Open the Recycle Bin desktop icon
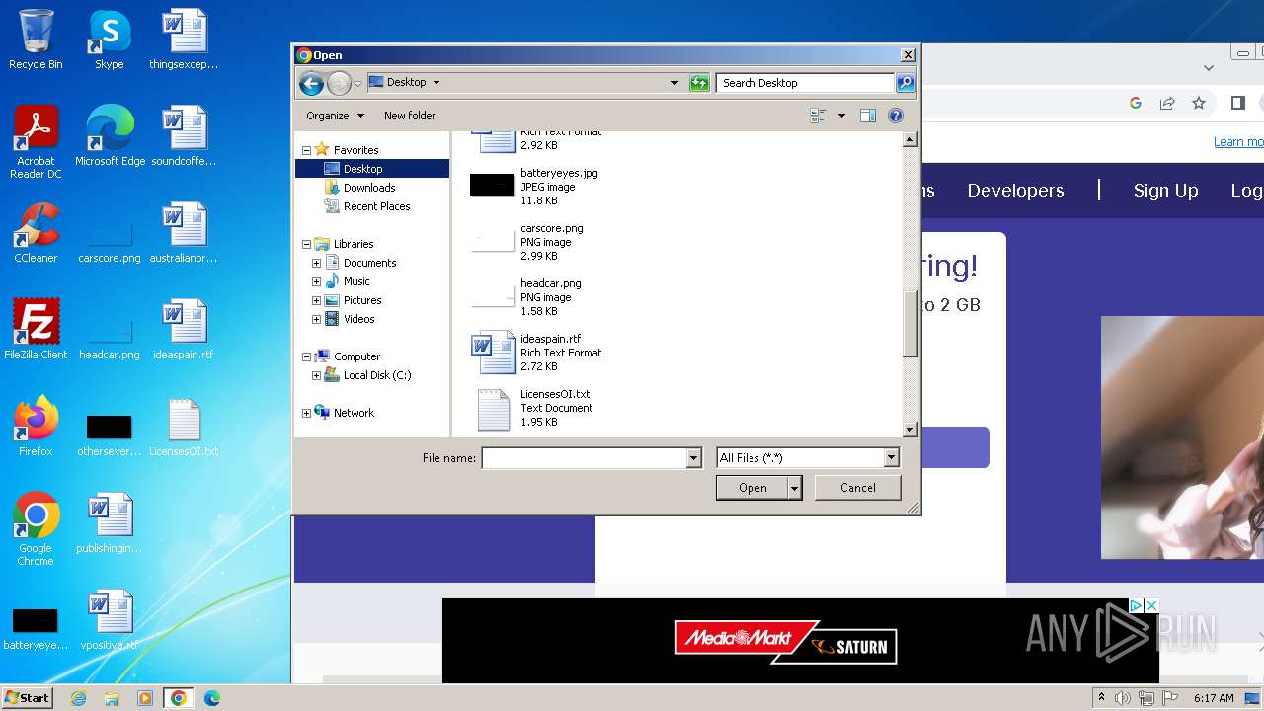This screenshot has width=1264, height=711. tap(36, 39)
